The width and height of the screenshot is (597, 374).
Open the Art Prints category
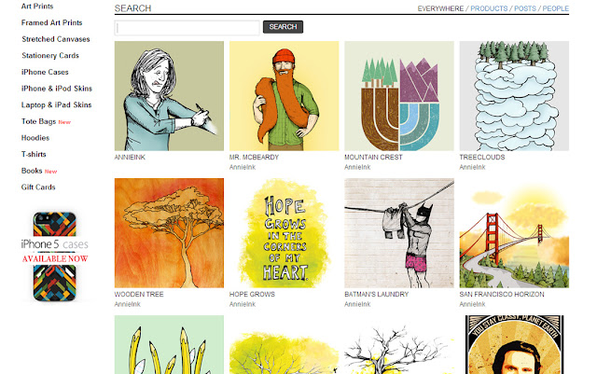[37, 7]
